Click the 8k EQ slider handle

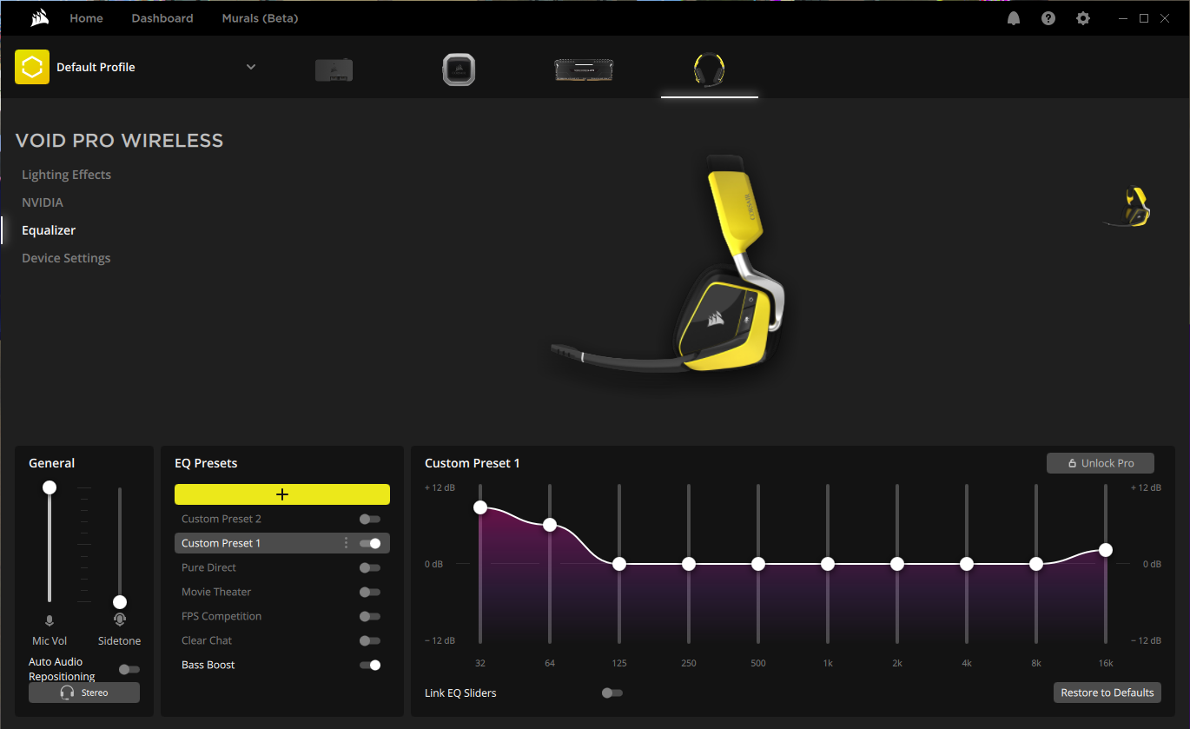(x=1036, y=564)
